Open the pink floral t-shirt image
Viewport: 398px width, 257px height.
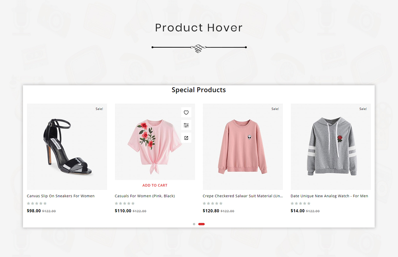point(155,142)
